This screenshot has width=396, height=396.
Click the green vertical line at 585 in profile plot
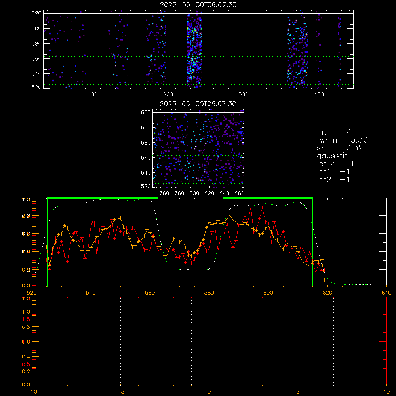(223, 242)
